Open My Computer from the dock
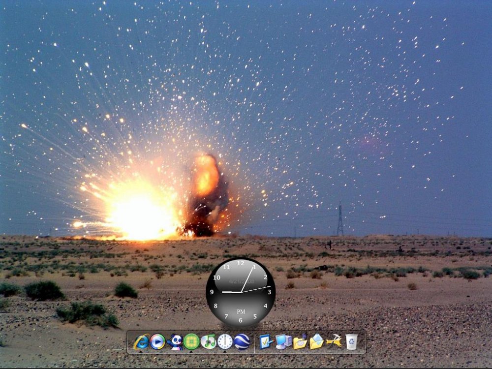Viewport: 492px width, 369px height. [x=283, y=341]
